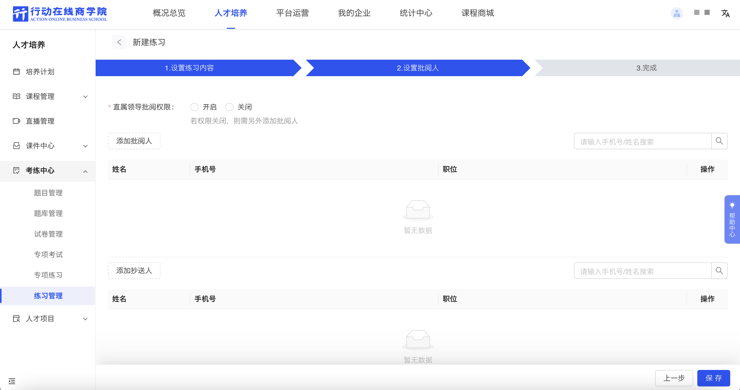Click the username text beside avatar
740x390 pixels.
(x=702, y=12)
